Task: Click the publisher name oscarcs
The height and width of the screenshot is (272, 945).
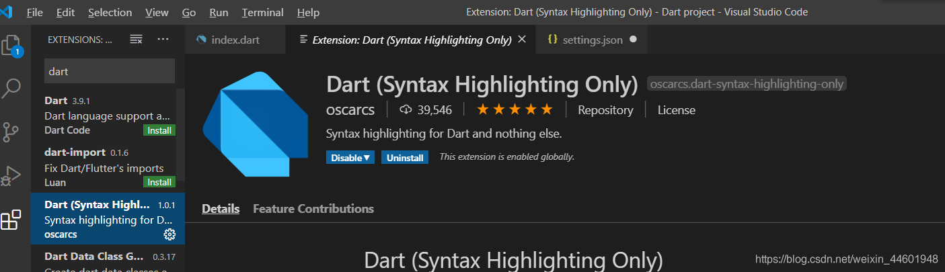Action: [350, 109]
